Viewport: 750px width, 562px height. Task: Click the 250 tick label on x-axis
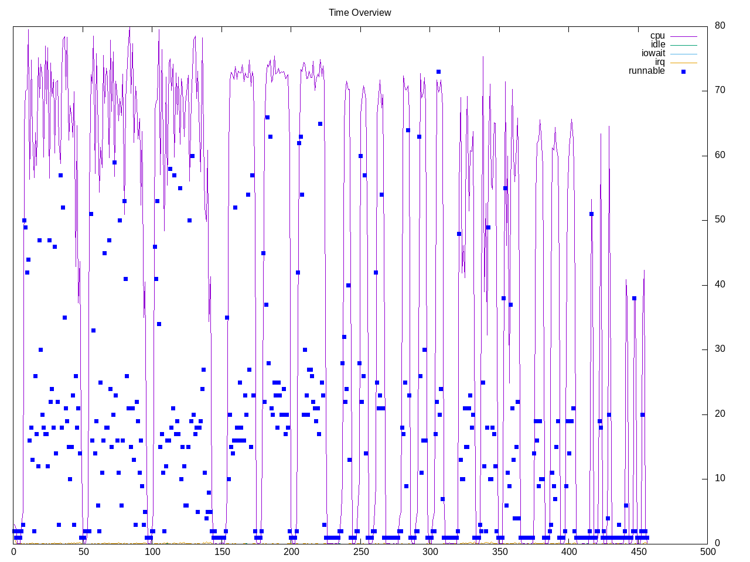(360, 551)
